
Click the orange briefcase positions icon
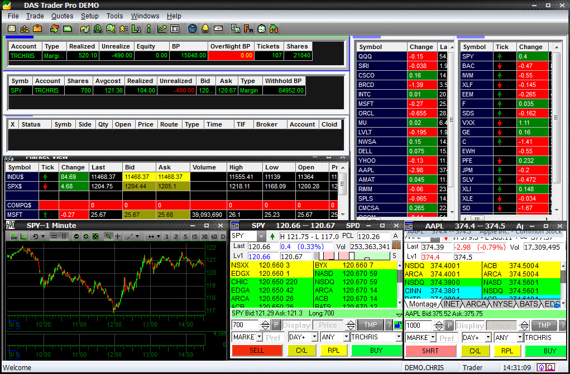[37, 28]
